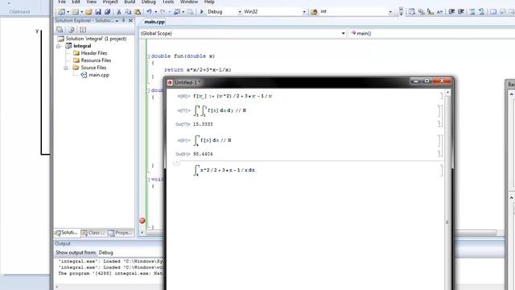Screen dimensions: 515x290
Task: Click Solution Explorer's Refresh icon
Action: tap(83, 30)
